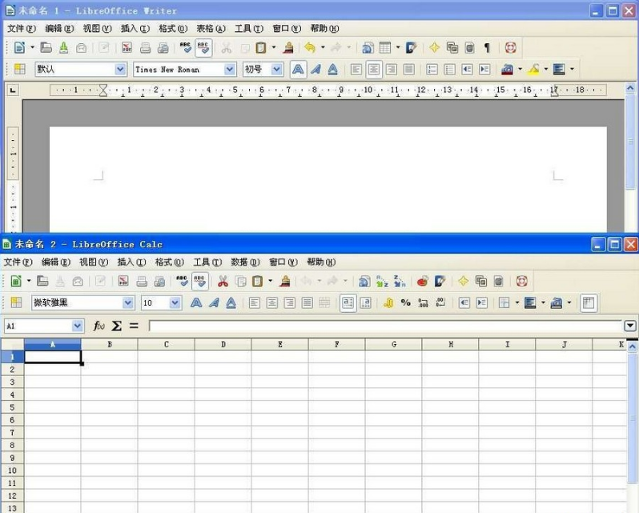Toggle Bold in Writer formatting bar
The height and width of the screenshot is (513, 639).
click(299, 69)
